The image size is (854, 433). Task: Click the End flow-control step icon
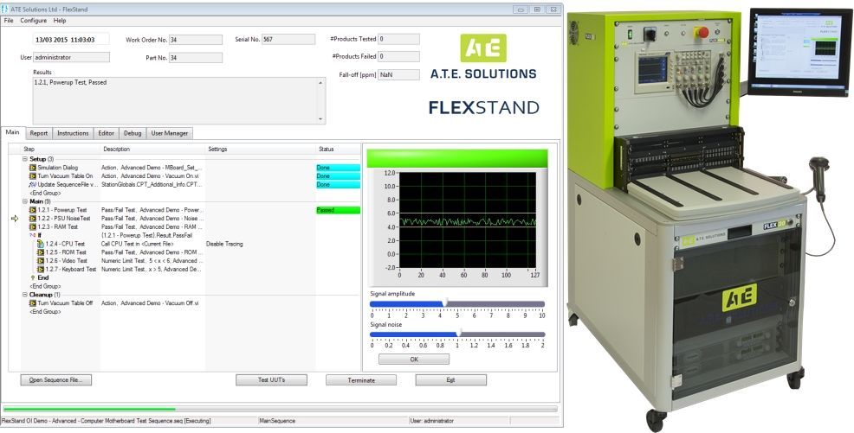pyautogui.click(x=33, y=277)
